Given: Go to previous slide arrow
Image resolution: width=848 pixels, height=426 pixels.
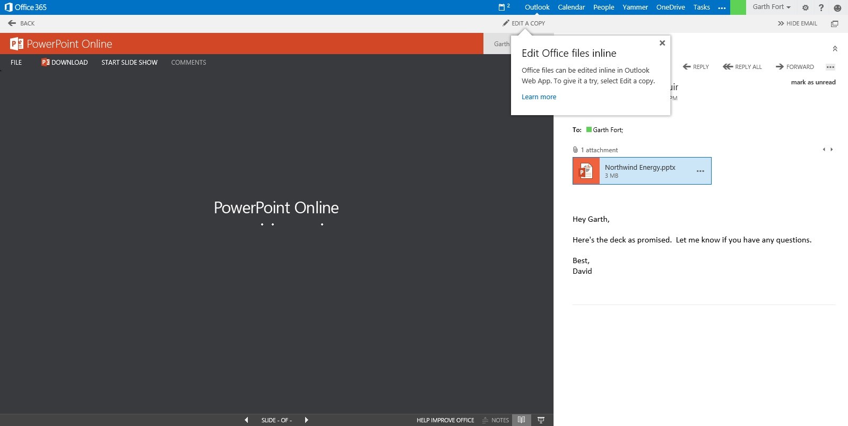Looking at the screenshot, I should point(246,420).
